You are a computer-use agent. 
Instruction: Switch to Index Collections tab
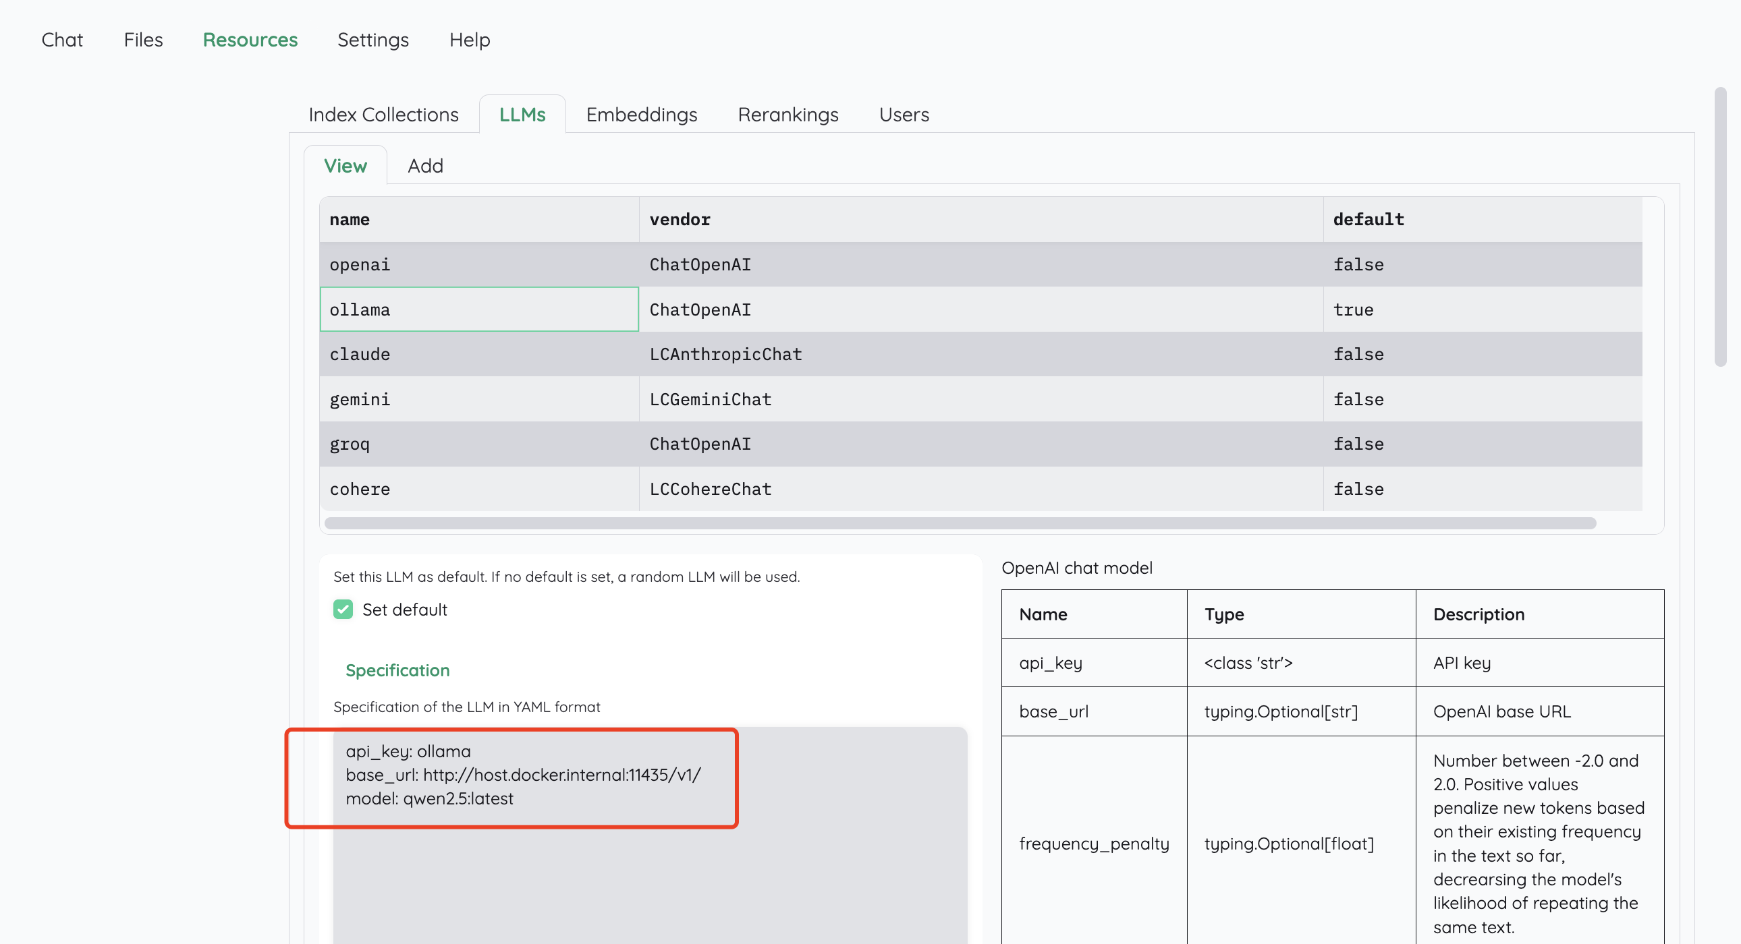click(x=383, y=115)
